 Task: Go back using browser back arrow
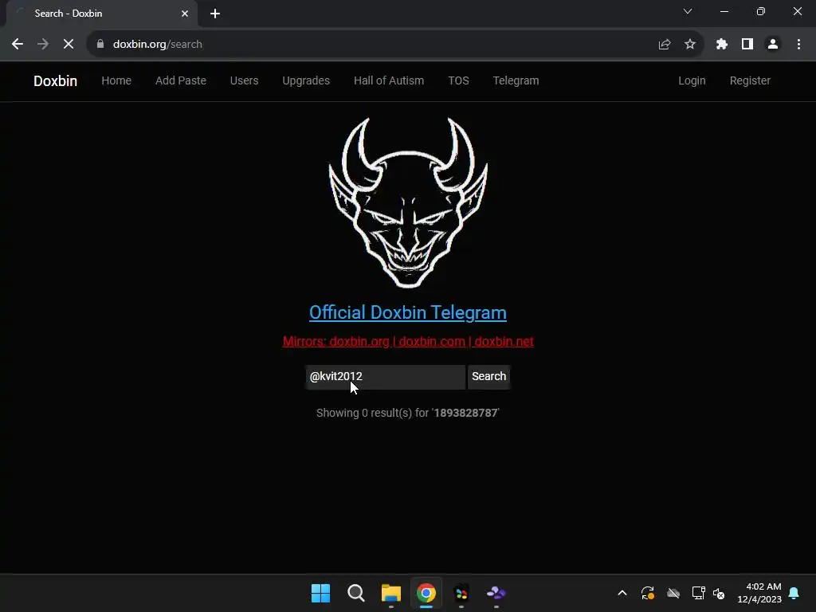coord(18,45)
